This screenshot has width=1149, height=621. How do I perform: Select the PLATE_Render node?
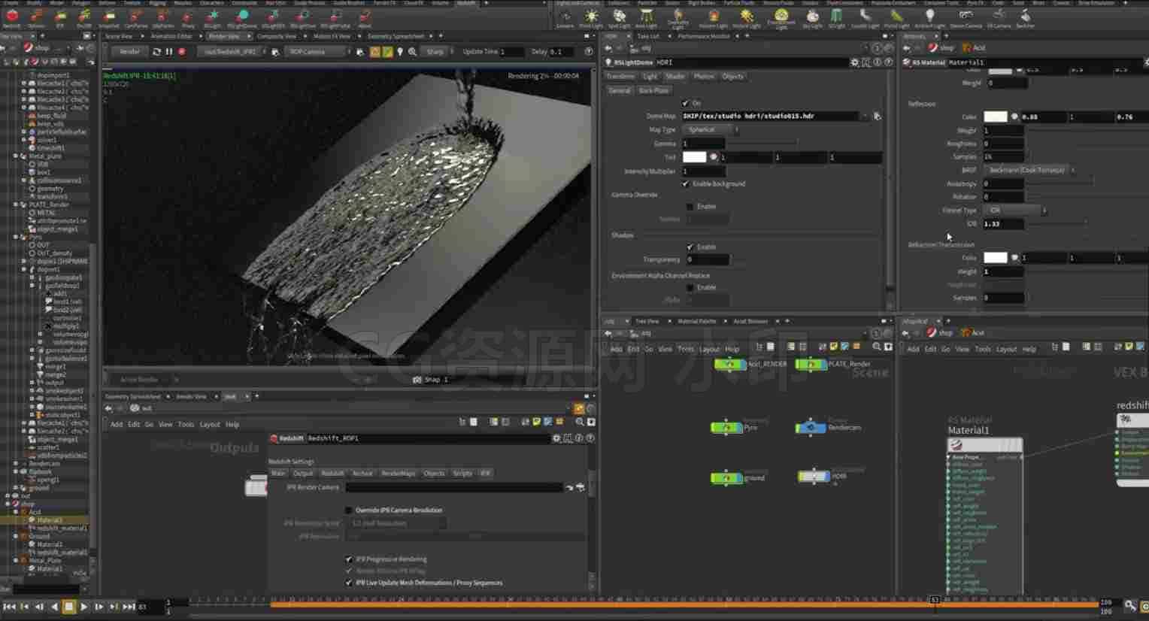pyautogui.click(x=811, y=365)
